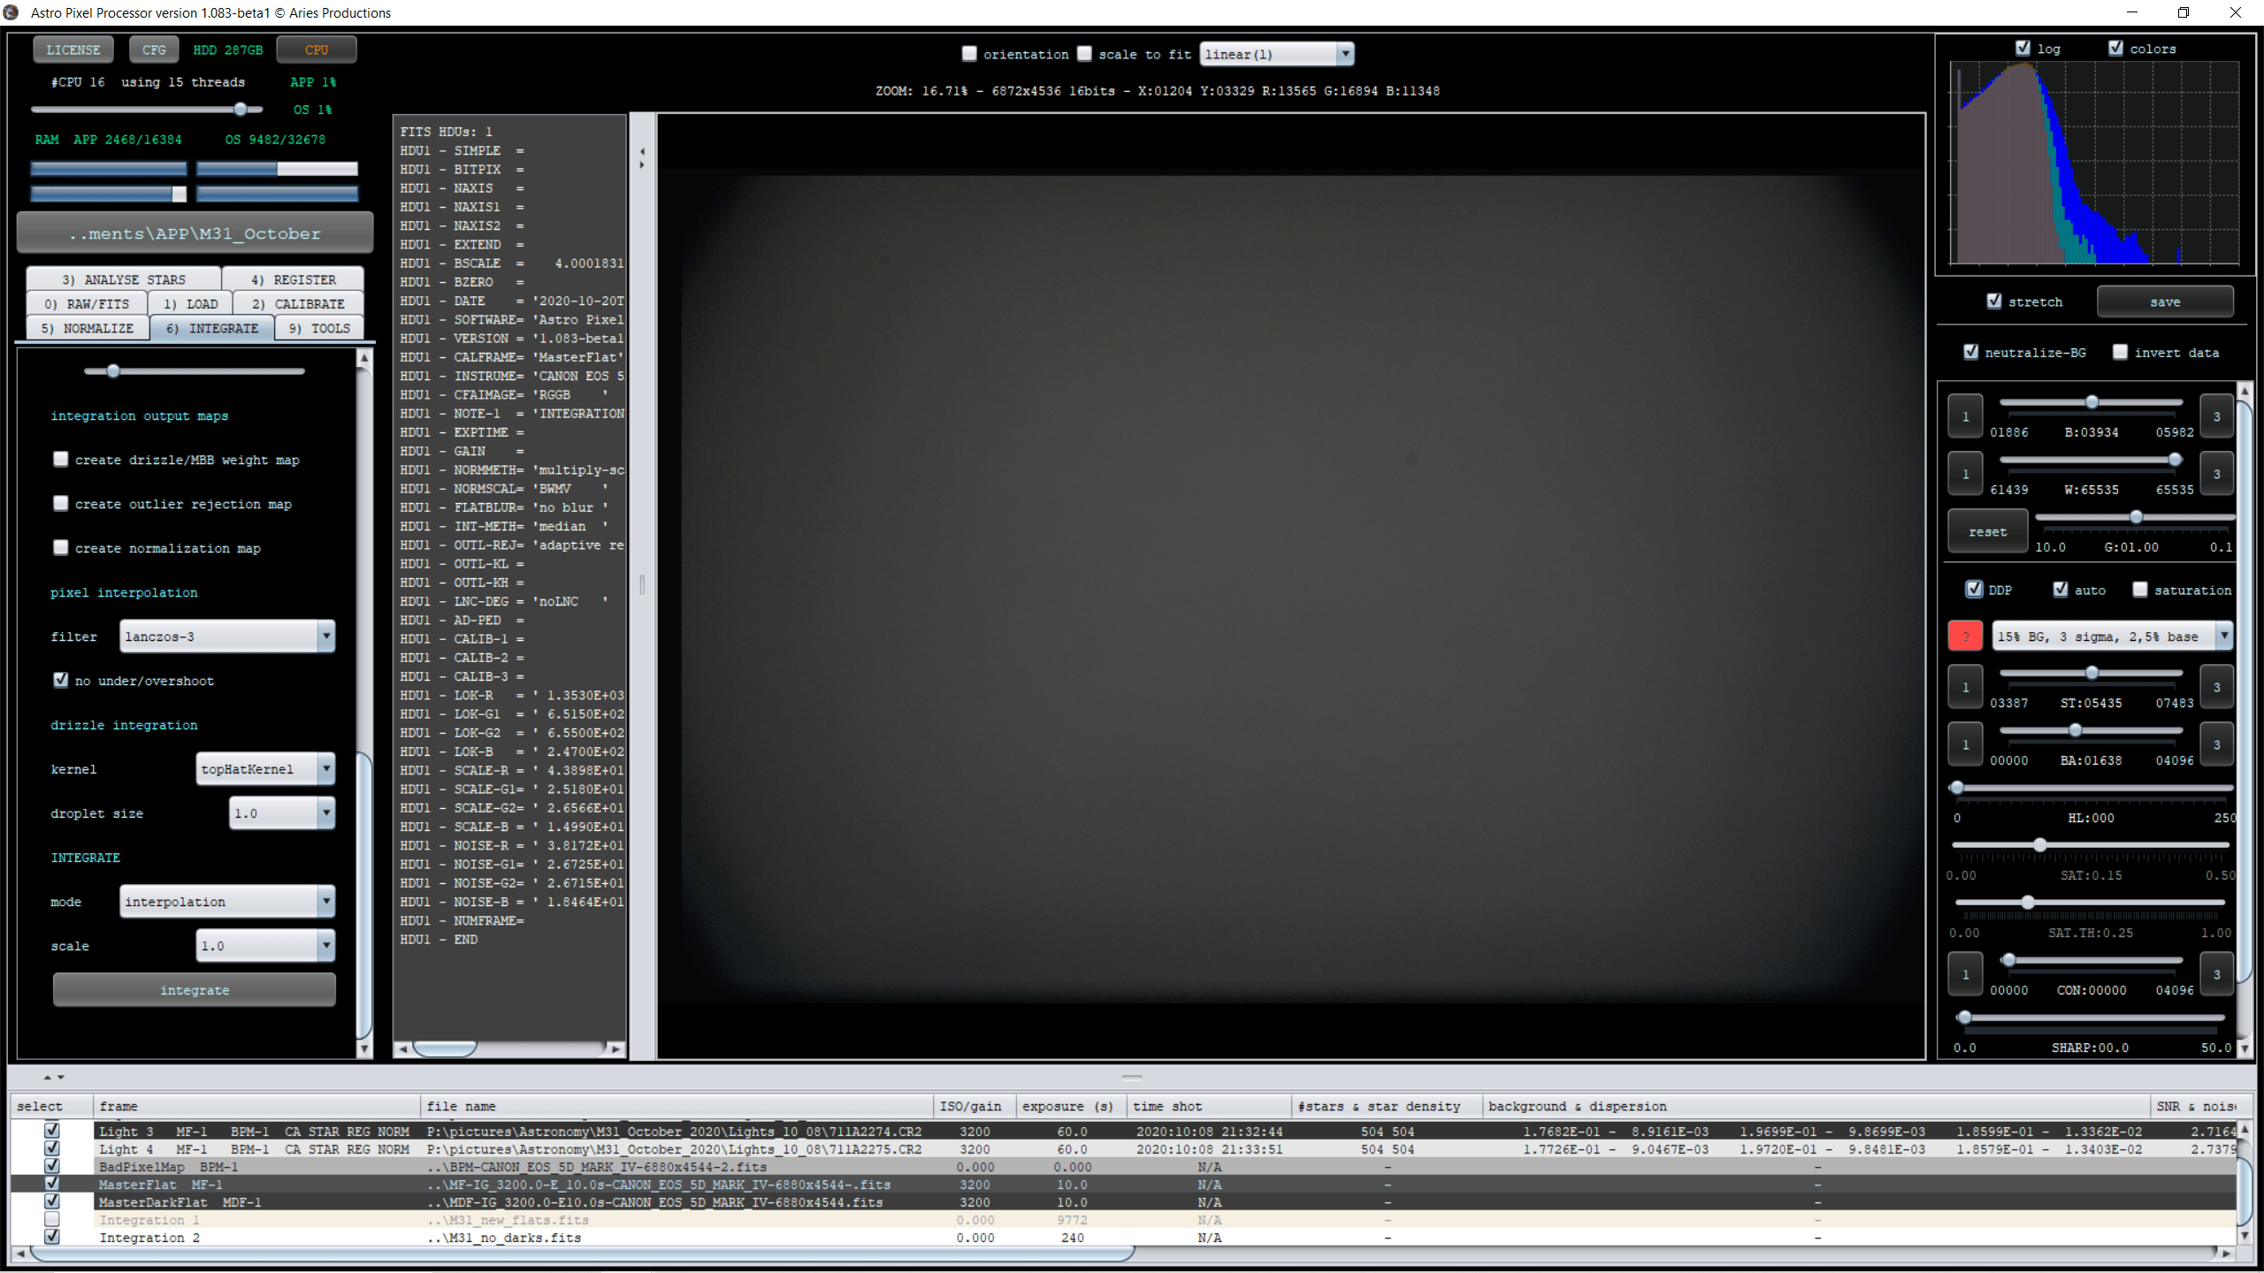Collapse file list panel with up arrow
Viewport: 2264px width, 1273px height.
tap(47, 1077)
